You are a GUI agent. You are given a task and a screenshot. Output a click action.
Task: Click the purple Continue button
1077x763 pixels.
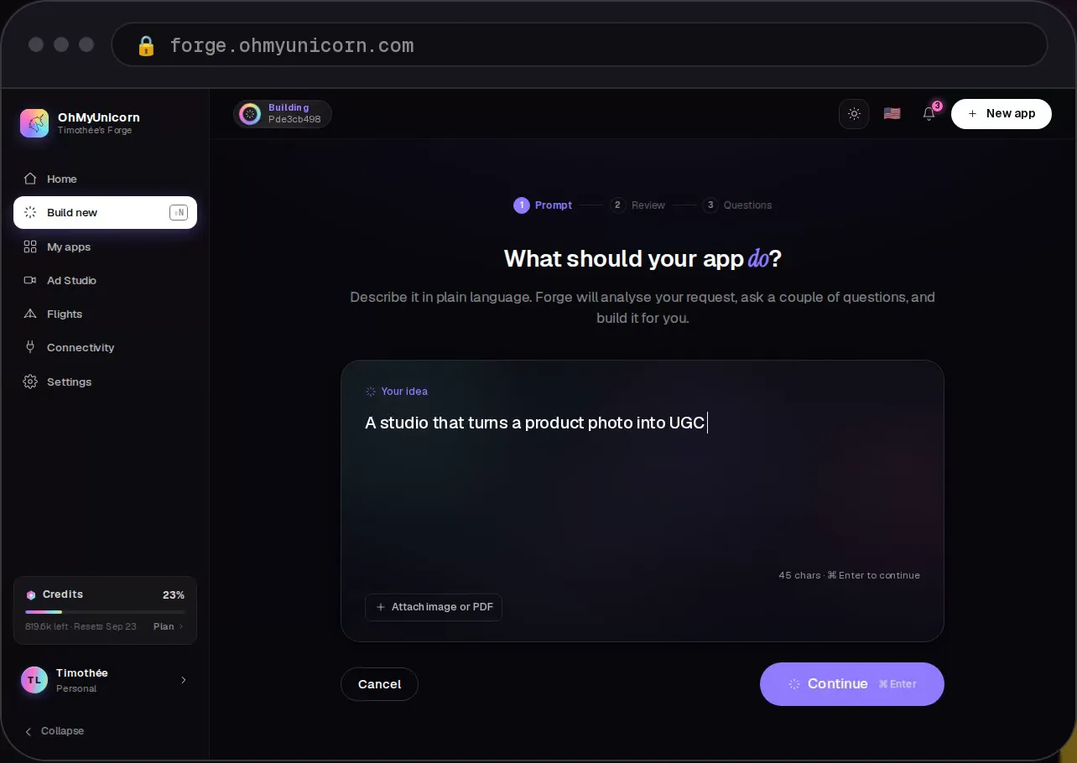coord(852,684)
